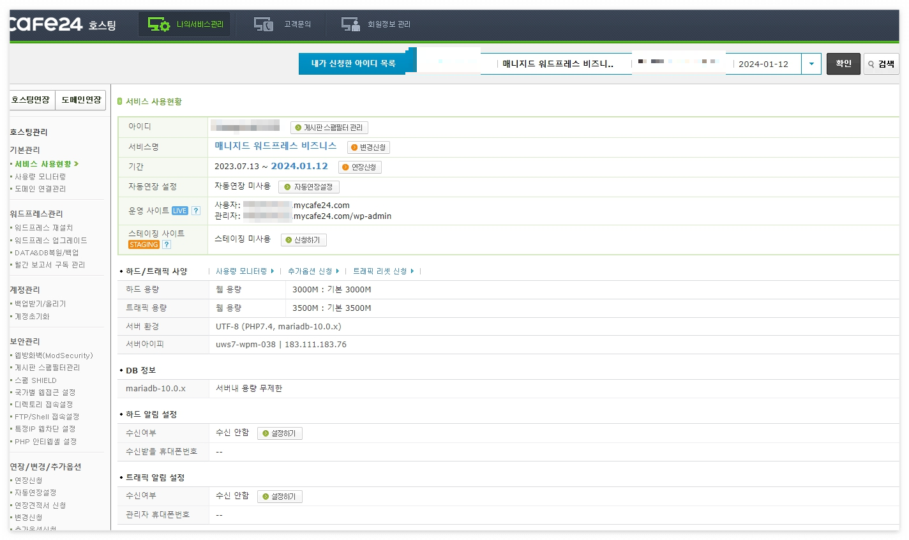Open 자동연장설정 in sidebar menu
Viewport: 909px width, 540px height.
[x=35, y=493]
